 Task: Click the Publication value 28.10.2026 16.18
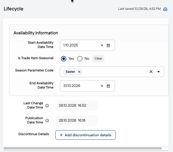click(x=76, y=121)
